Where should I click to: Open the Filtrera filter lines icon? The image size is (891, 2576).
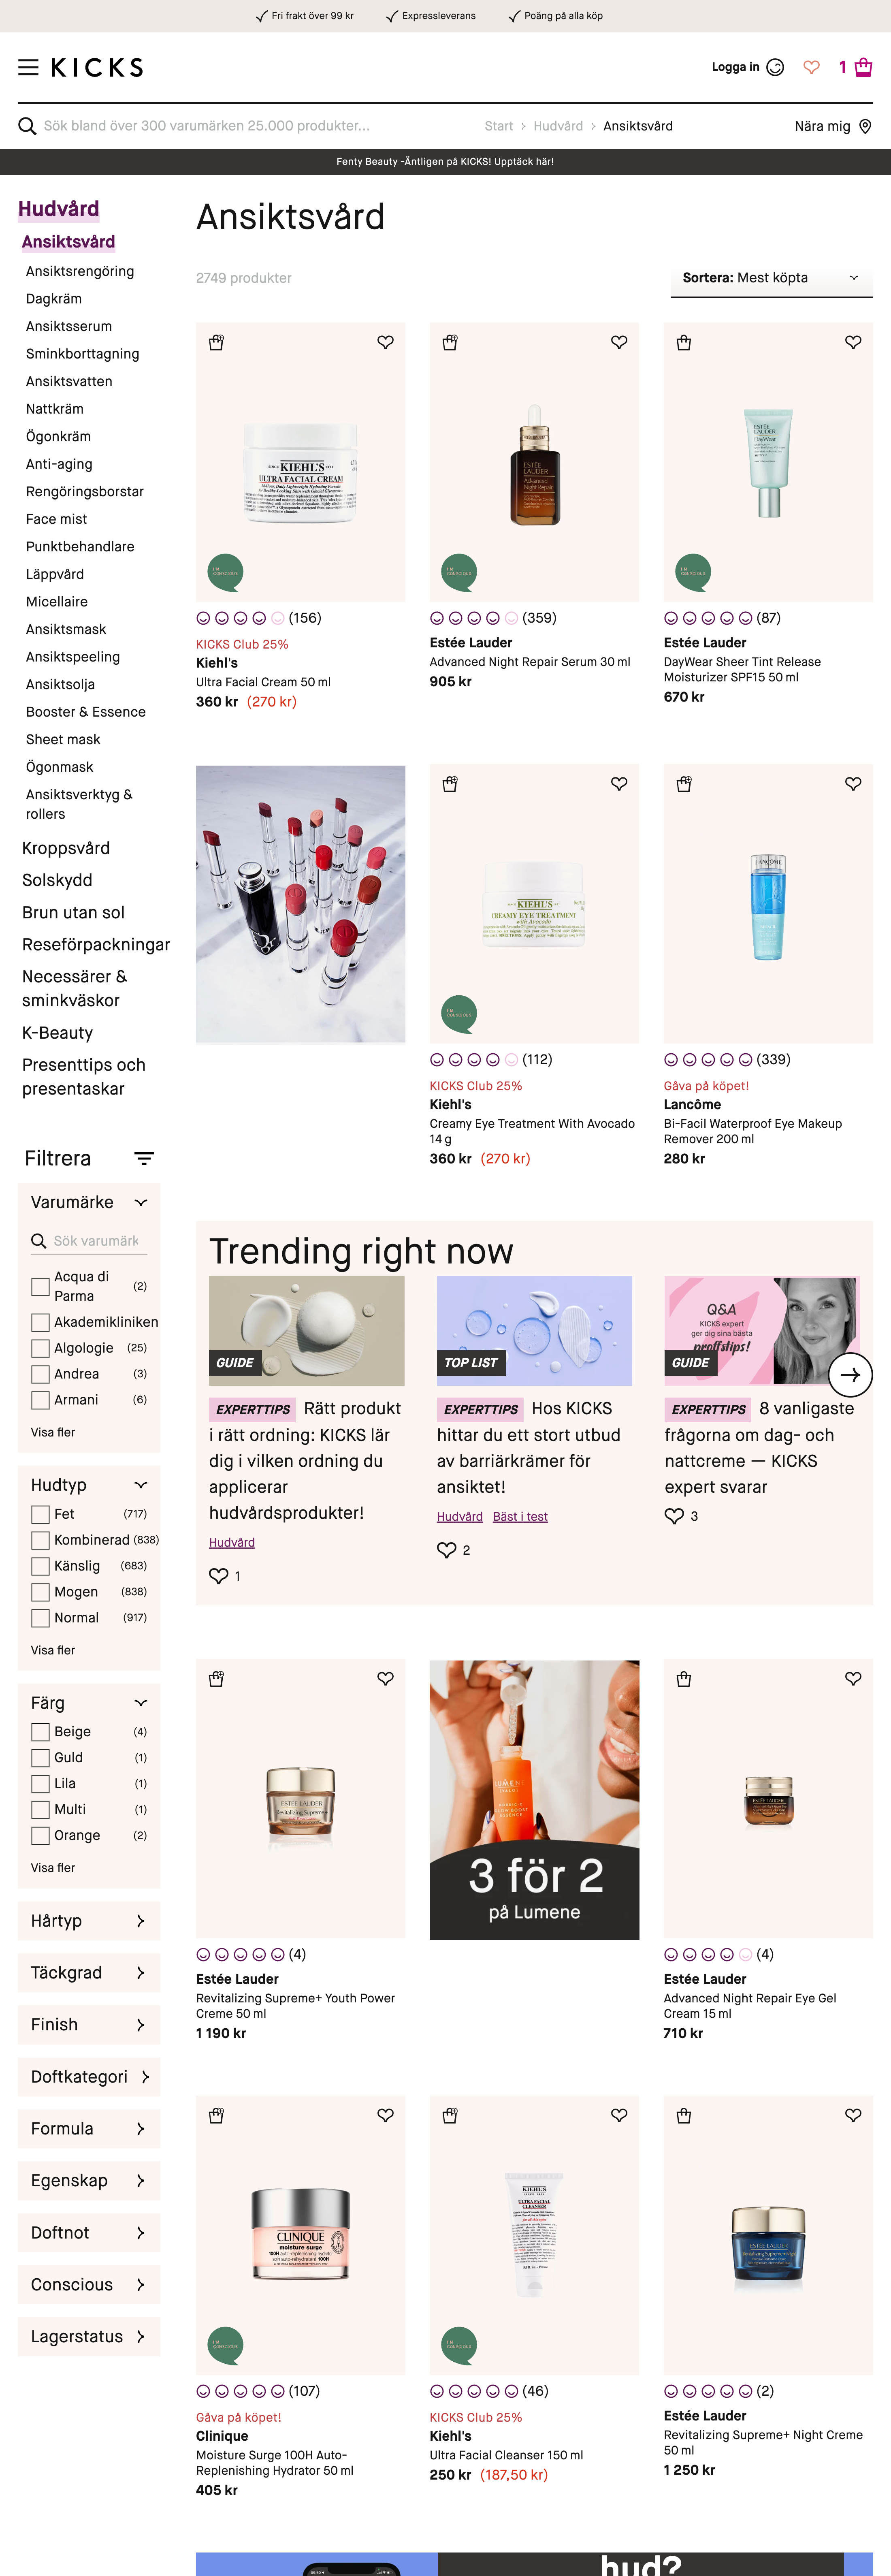(144, 1158)
